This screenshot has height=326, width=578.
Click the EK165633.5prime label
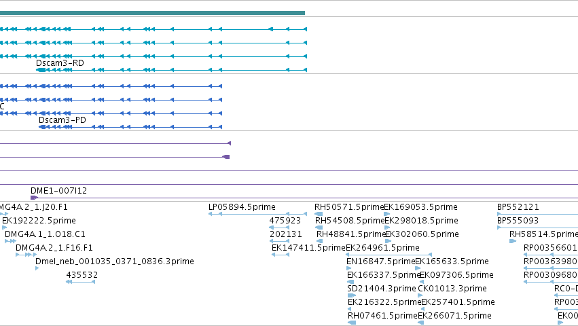coord(452,261)
